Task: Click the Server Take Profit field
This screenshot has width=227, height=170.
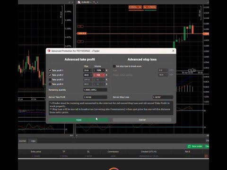Action: (x=95, y=97)
